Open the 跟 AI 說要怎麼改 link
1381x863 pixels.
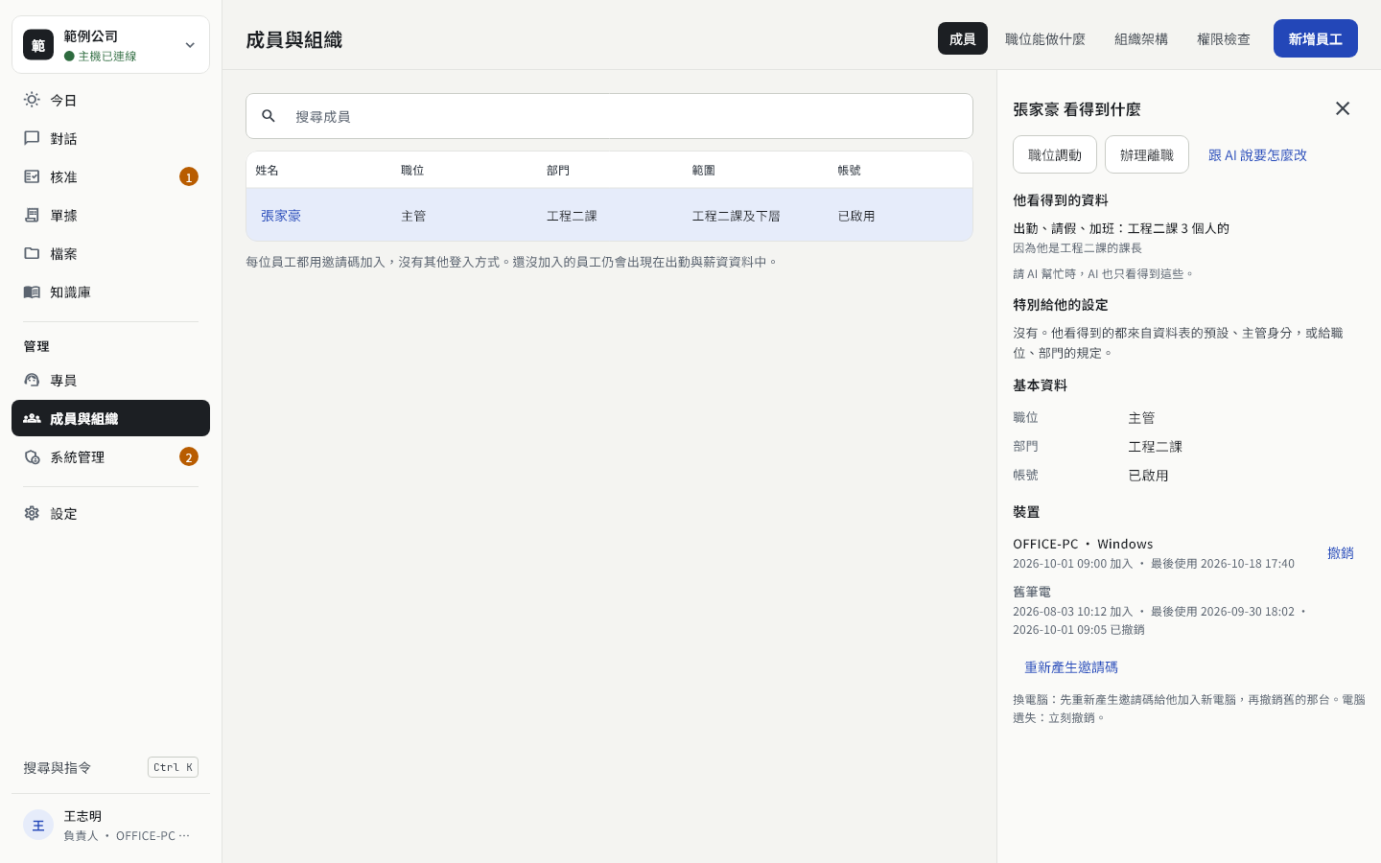(x=1257, y=154)
